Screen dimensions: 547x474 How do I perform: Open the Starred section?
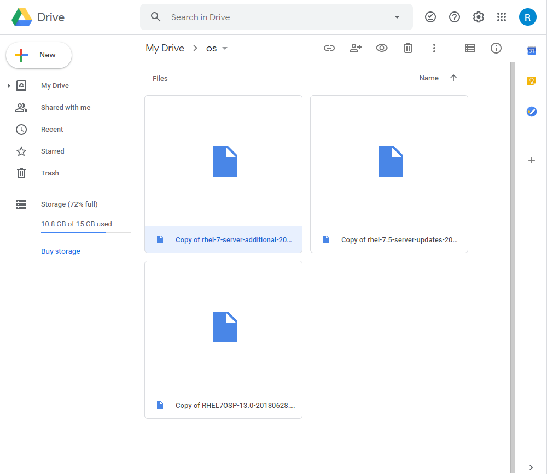tap(53, 151)
